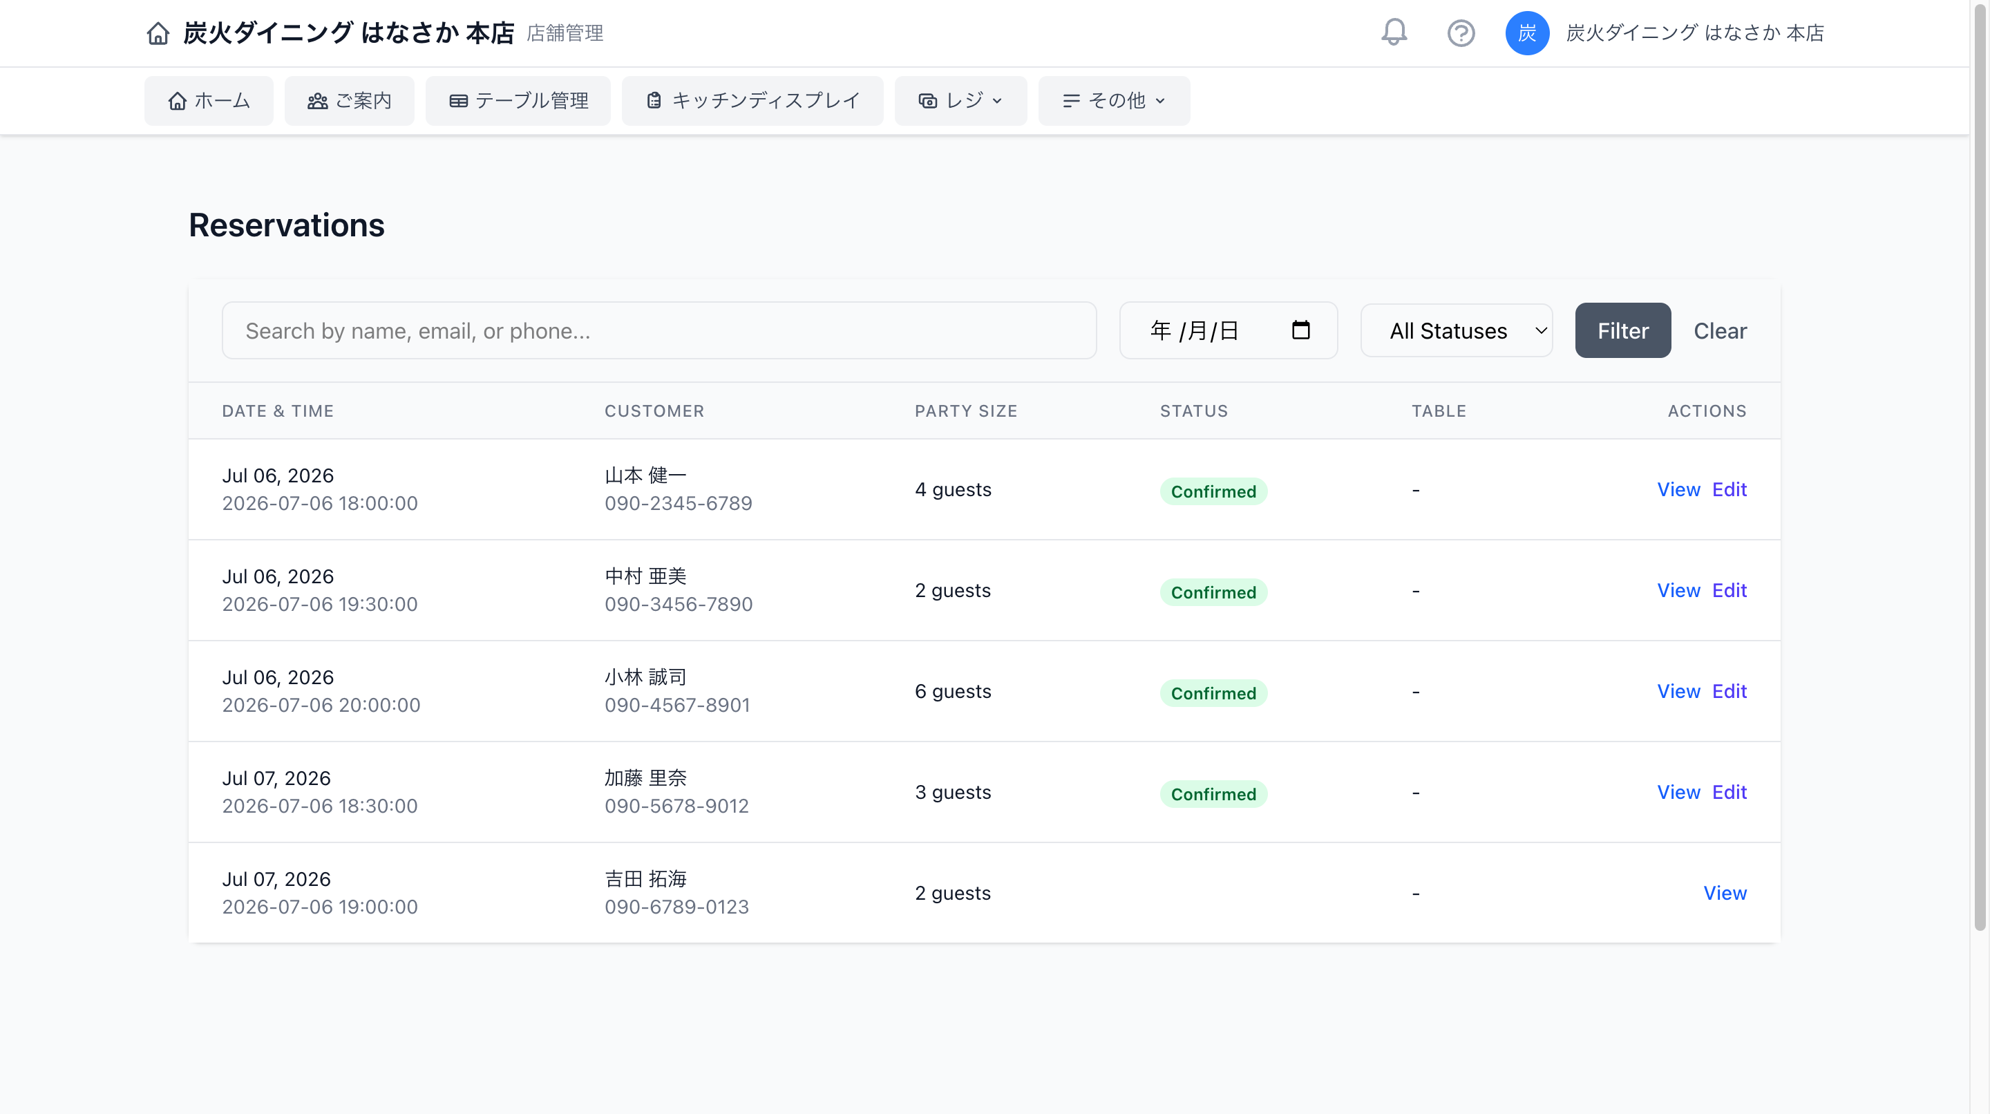Click the time 2026-07-06 20:00:00
Screen dimensions: 1990x1114
pos(321,705)
